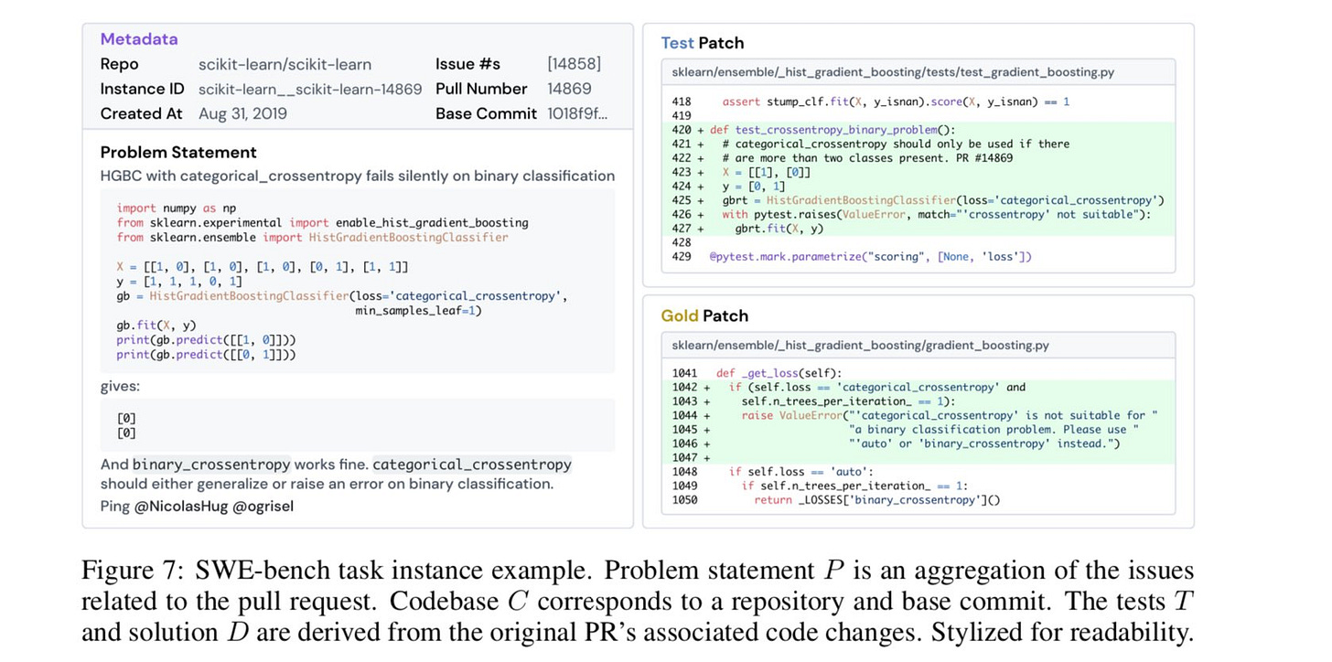Viewport: 1332px width, 662px height.
Task: Click the 'y = [1, 1, 1, 0, 1]' line
Action: click(179, 281)
